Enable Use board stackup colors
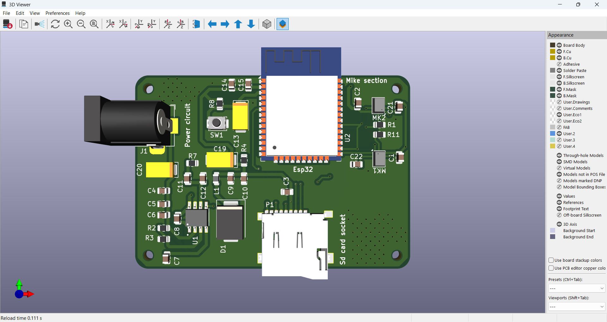607x322 pixels. coord(551,260)
